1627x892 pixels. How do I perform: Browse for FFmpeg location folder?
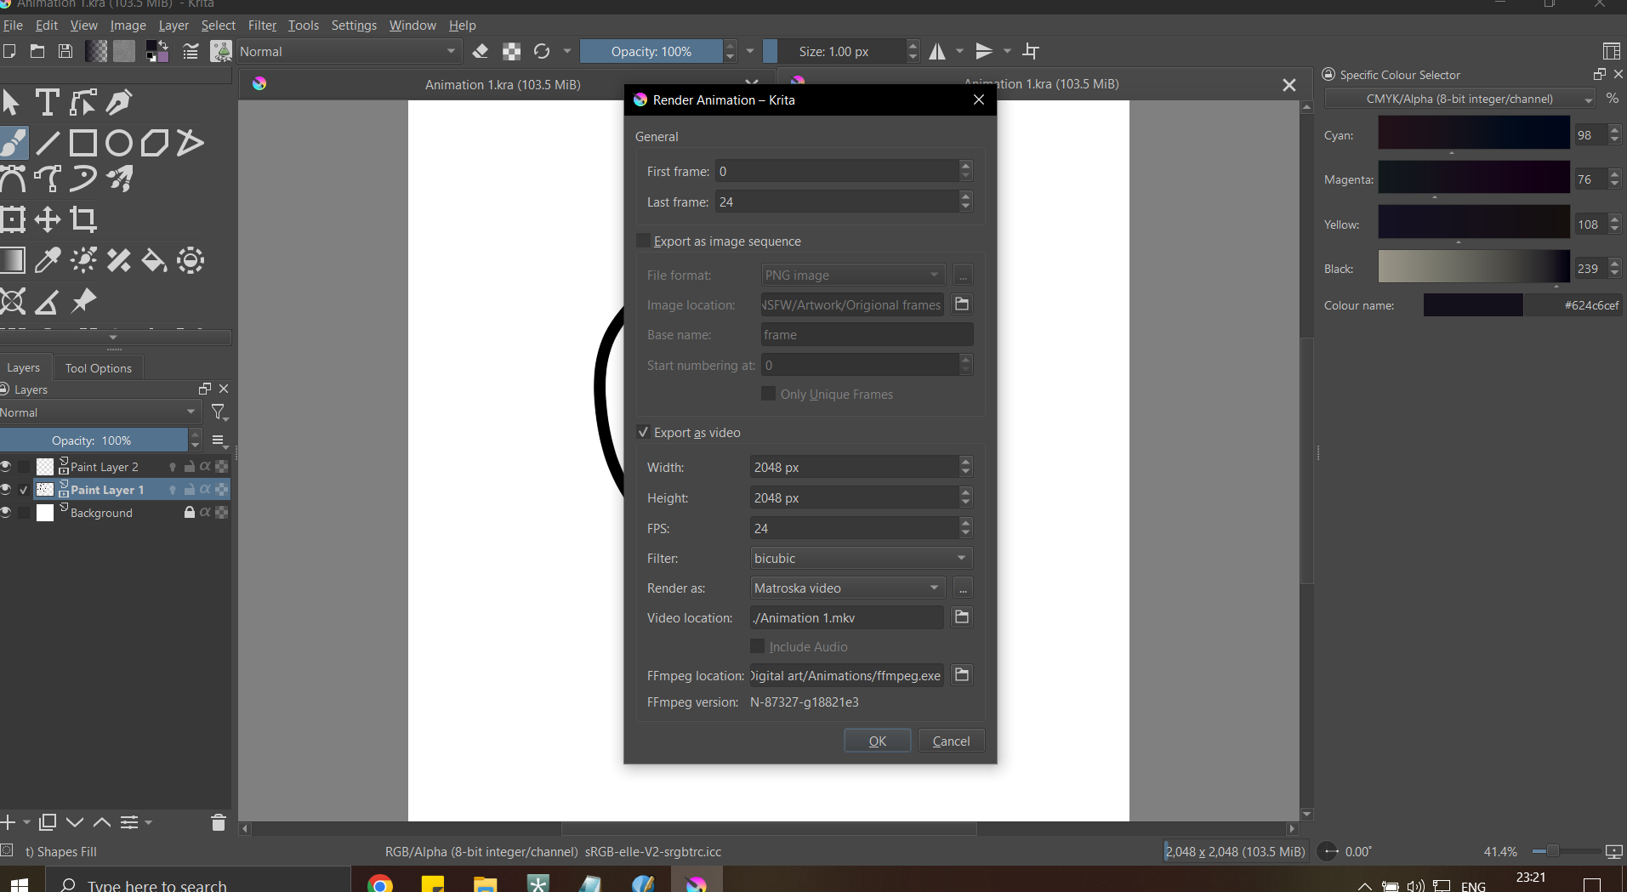[x=962, y=675]
